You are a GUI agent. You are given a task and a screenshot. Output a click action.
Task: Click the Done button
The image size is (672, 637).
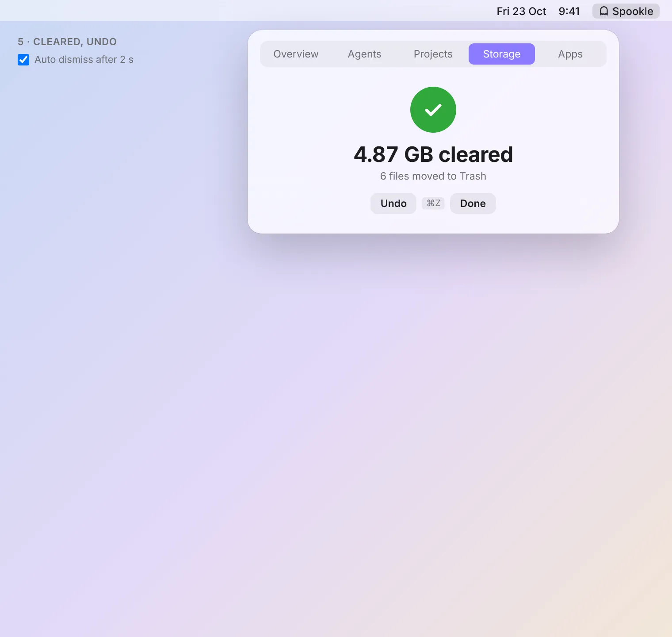473,203
